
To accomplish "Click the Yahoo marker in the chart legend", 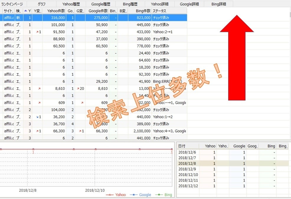I will coord(109,195).
